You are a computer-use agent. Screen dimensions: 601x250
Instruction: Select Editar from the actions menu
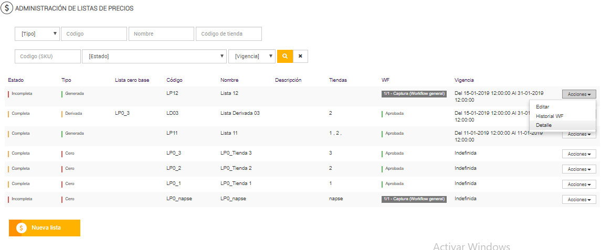542,106
